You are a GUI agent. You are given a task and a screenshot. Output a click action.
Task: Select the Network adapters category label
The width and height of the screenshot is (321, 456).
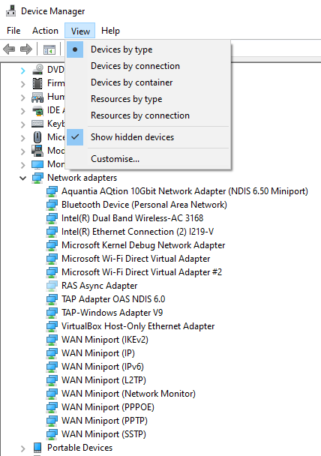pyautogui.click(x=82, y=178)
